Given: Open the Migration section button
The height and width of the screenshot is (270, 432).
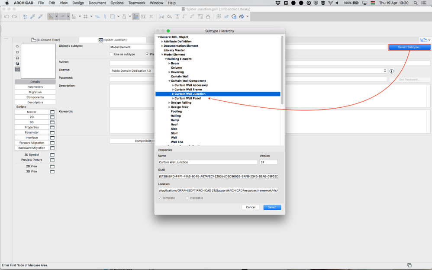Looking at the screenshot, I should click(x=35, y=92).
